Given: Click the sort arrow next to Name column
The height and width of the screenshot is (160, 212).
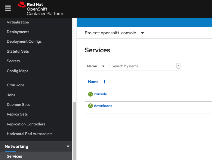Looking at the screenshot, I should (105, 82).
